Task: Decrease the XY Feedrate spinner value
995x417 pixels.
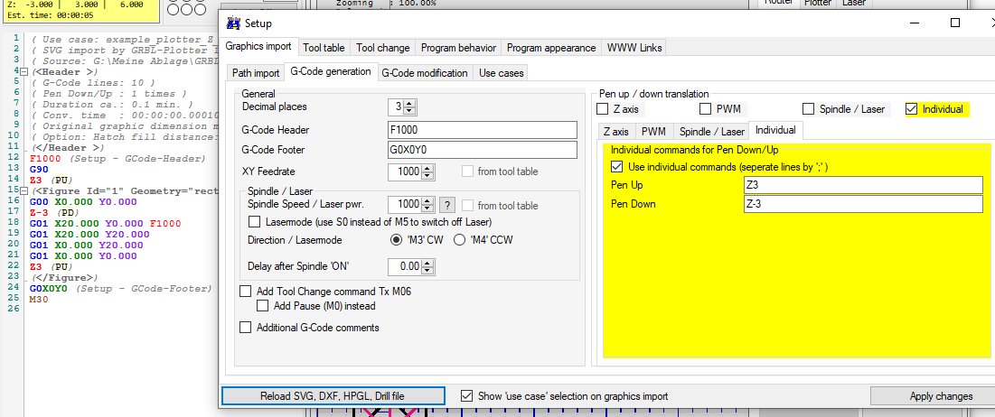Action: click(x=428, y=175)
